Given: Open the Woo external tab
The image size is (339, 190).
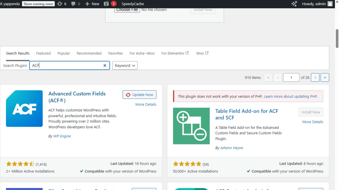Looking at the screenshot, I should pos(202,53).
